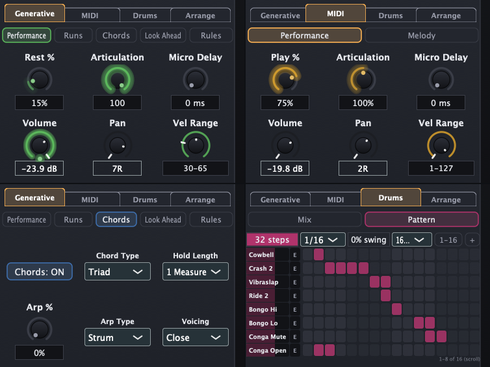Image resolution: width=490 pixels, height=367 pixels.
Task: Click the Conga Mute drum row label
Action: [268, 336]
